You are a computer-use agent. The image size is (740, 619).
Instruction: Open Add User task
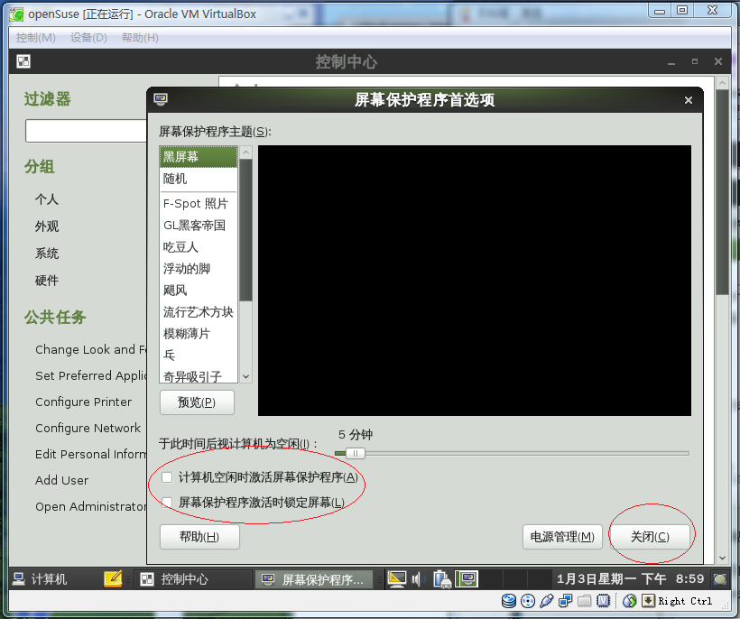pos(62,480)
